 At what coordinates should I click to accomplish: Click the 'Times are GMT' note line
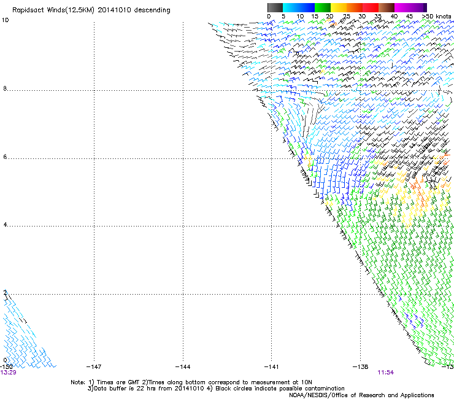[191, 382]
